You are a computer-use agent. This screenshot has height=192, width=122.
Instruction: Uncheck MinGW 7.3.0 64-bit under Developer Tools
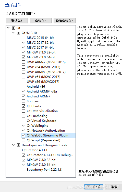[23, 165]
